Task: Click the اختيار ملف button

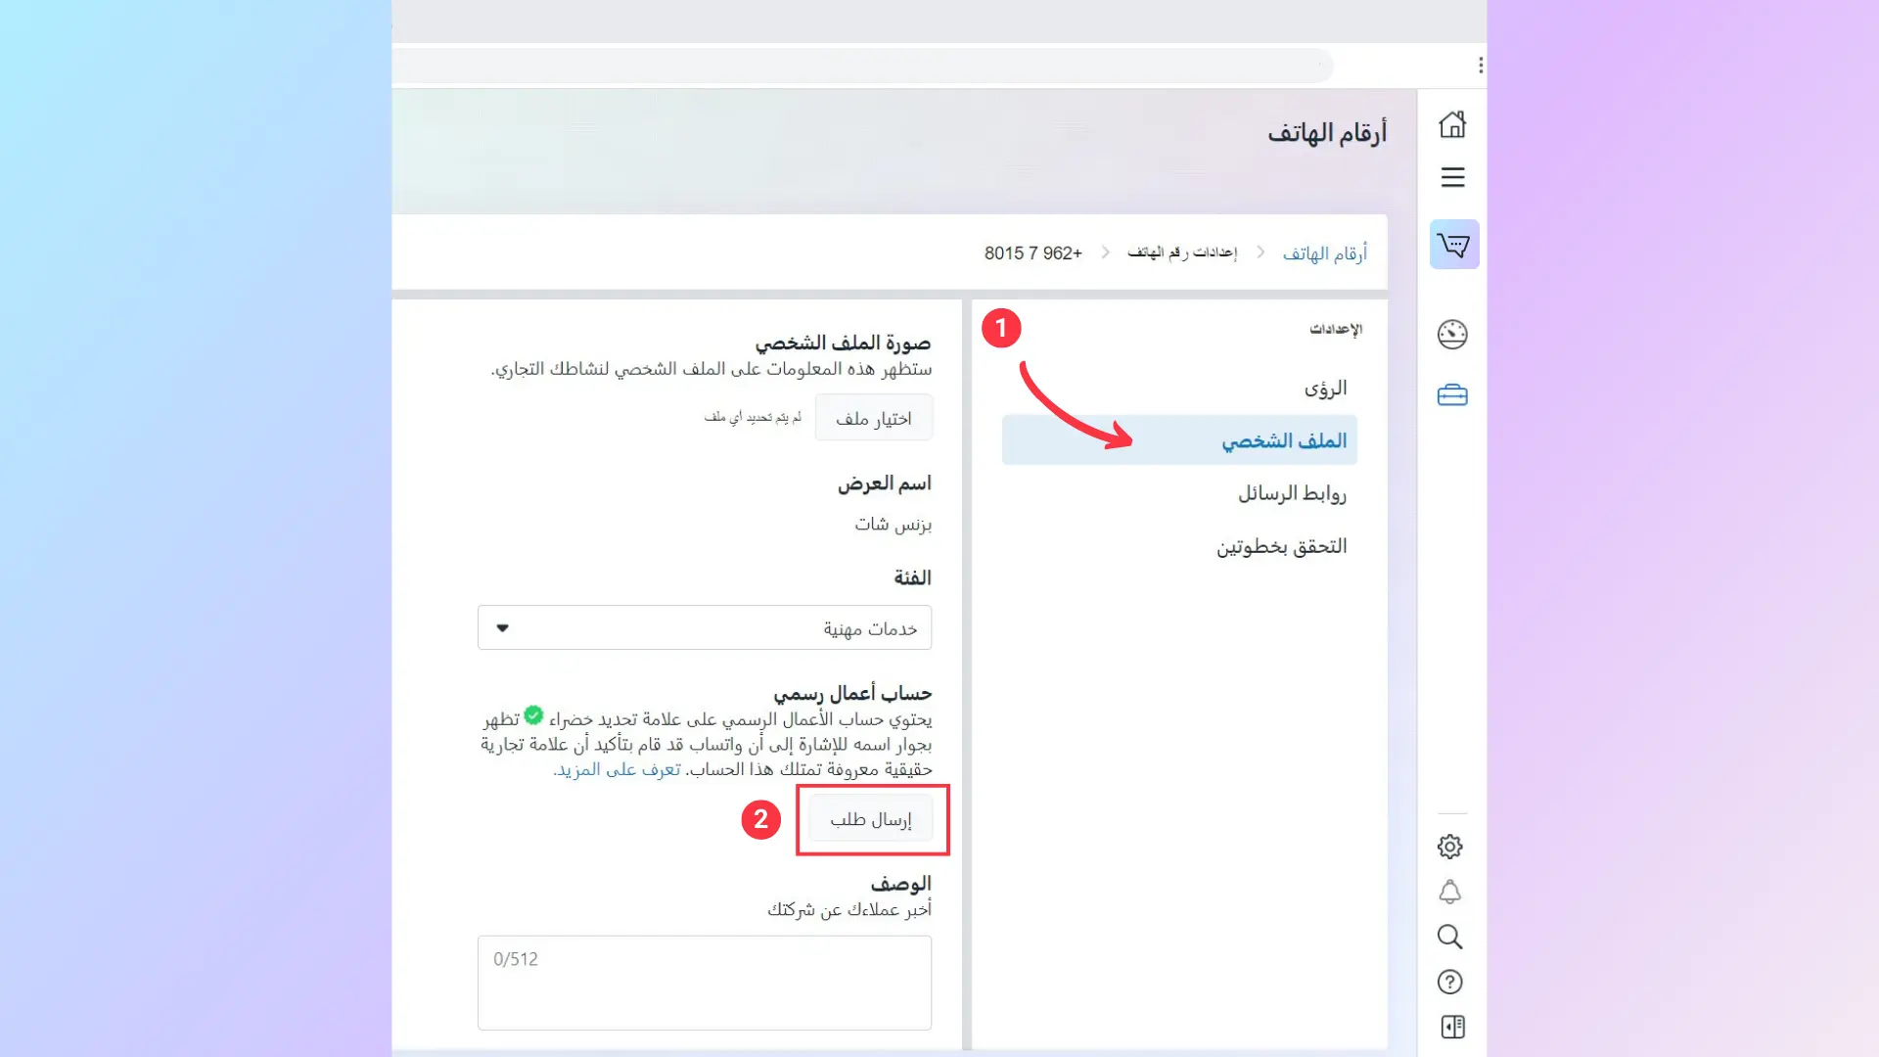Action: [874, 418]
